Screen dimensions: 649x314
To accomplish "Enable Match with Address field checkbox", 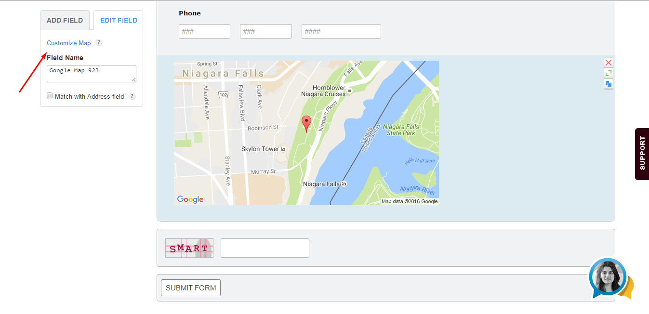I will [50, 96].
